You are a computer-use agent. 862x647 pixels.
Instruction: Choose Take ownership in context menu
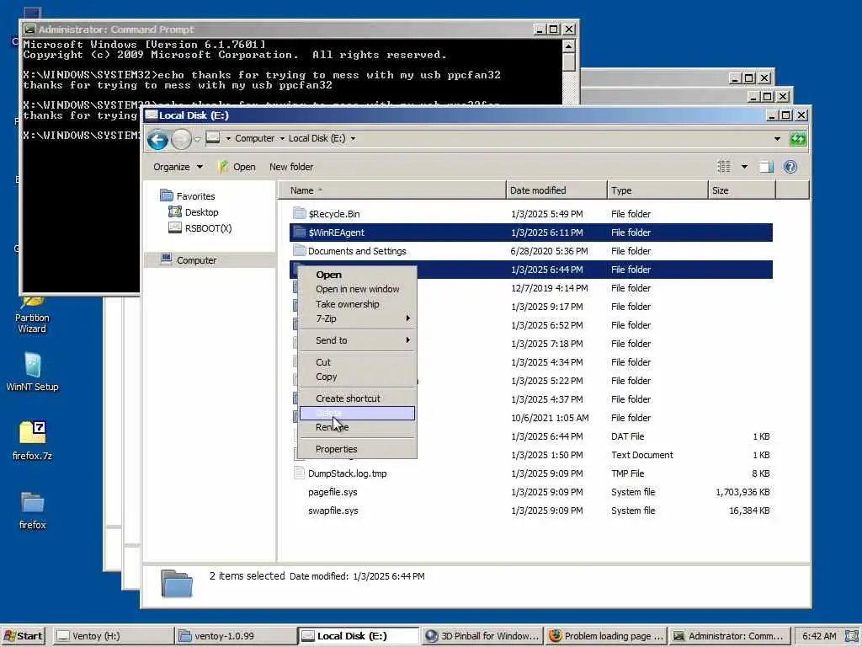coord(357,303)
